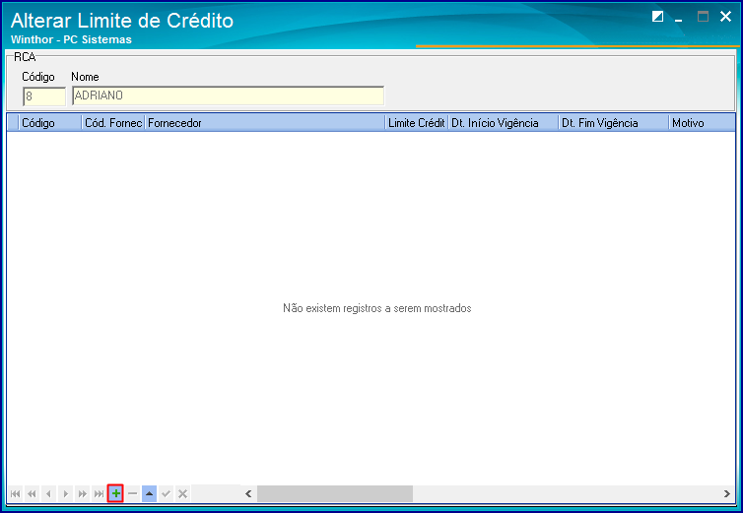The height and width of the screenshot is (513, 743).
Task: Sort by Limite Crédit column header
Action: click(417, 123)
